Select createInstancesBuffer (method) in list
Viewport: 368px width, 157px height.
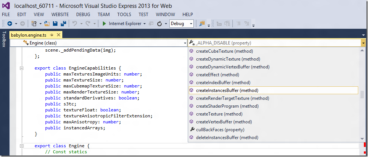coord(273,90)
